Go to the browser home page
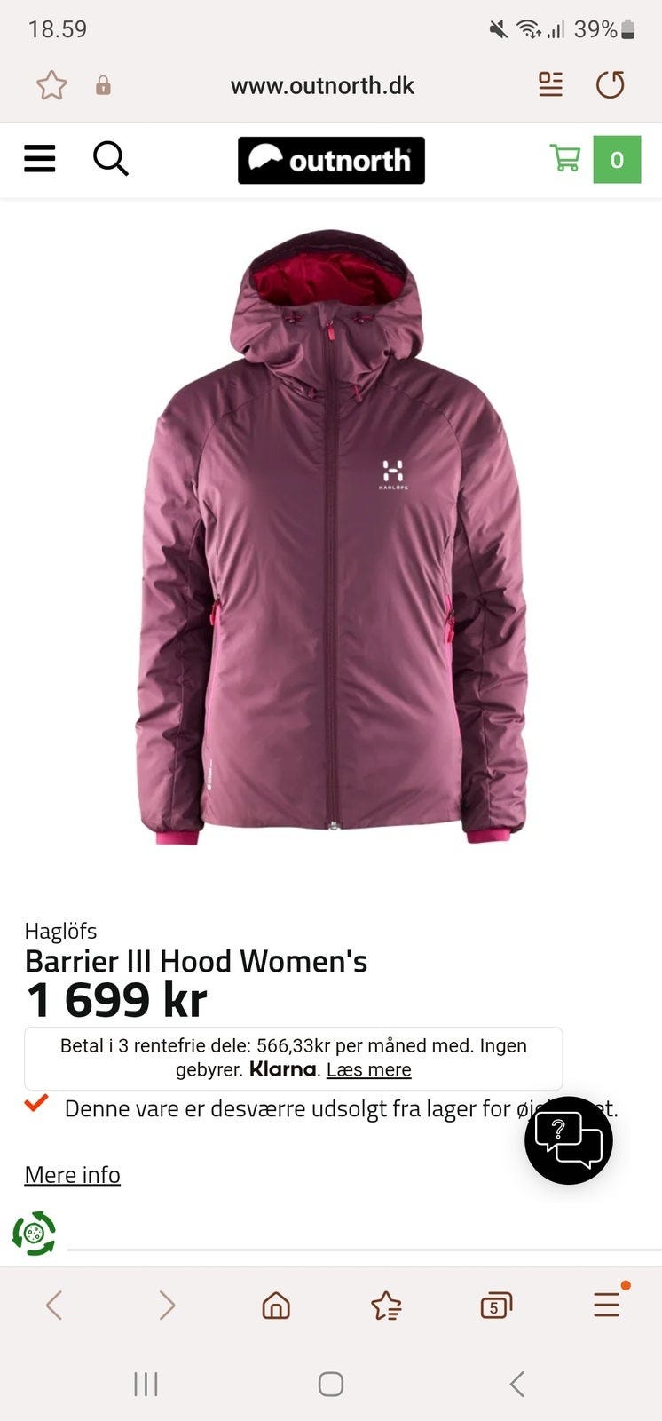Image resolution: width=662 pixels, height=1421 pixels. pyautogui.click(x=276, y=1306)
